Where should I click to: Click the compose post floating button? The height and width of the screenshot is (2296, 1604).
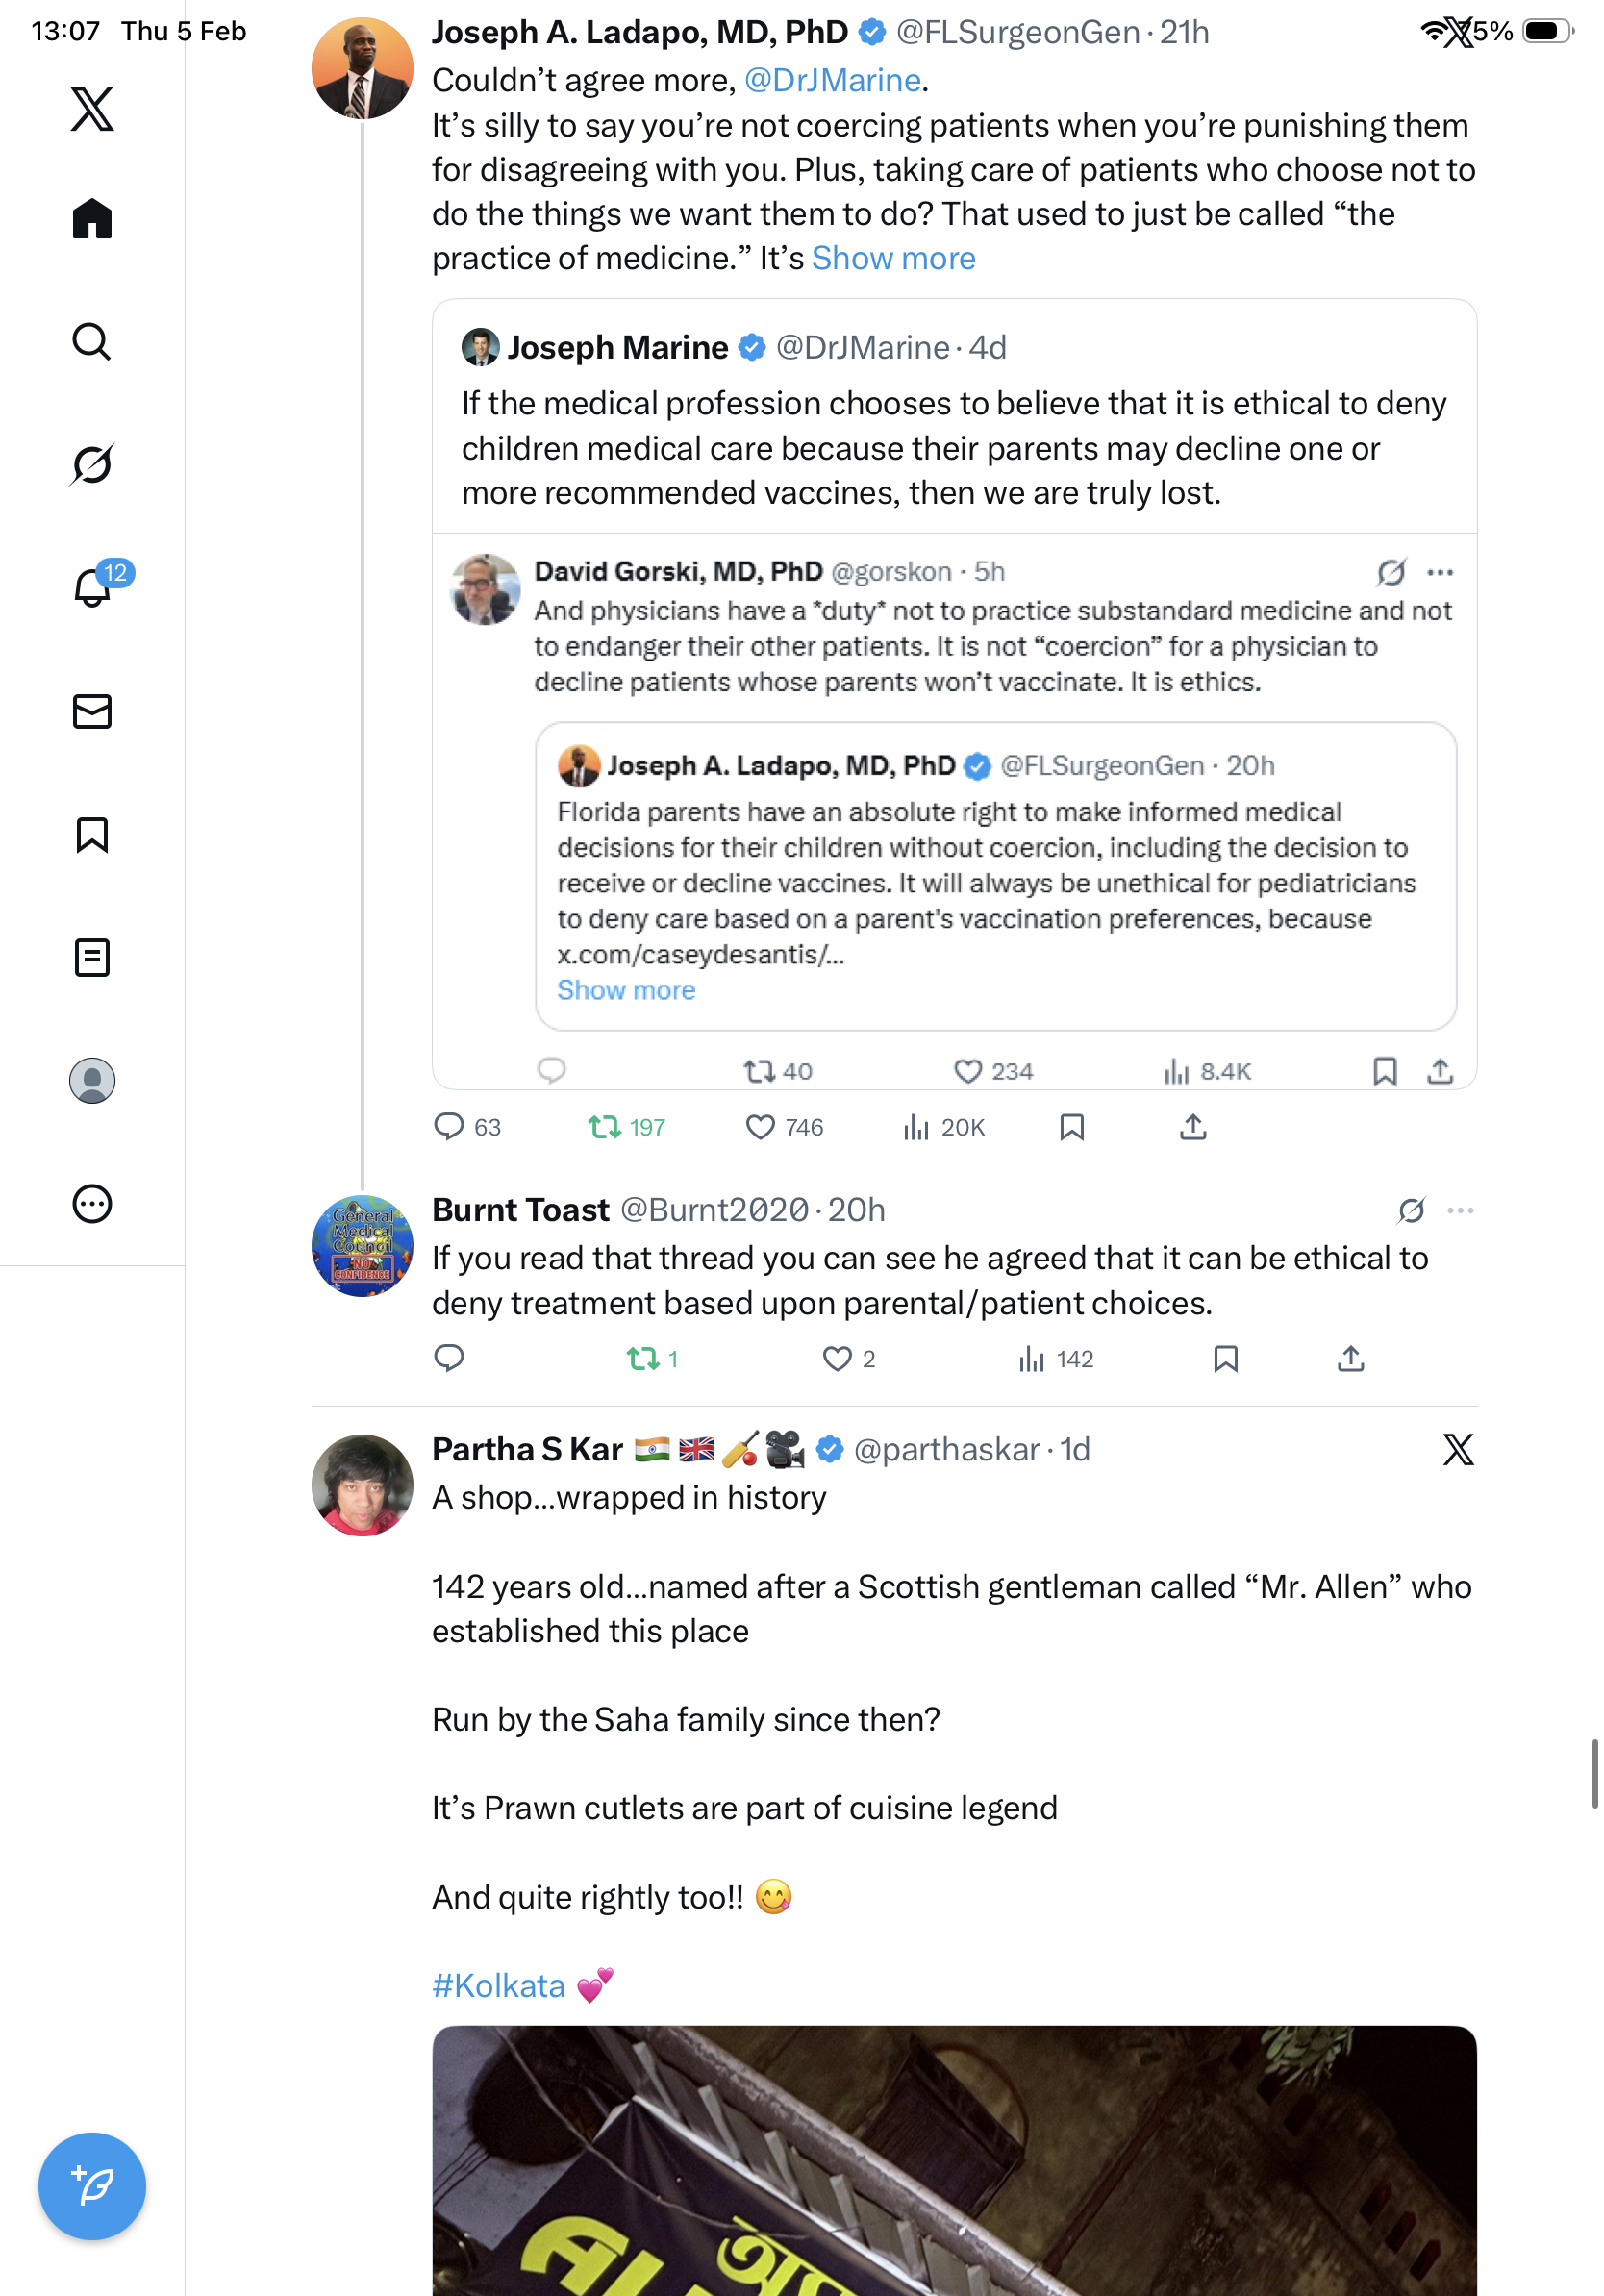click(92, 2185)
